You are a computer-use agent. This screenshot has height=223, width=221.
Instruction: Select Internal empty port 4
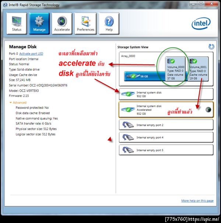tap(166, 137)
